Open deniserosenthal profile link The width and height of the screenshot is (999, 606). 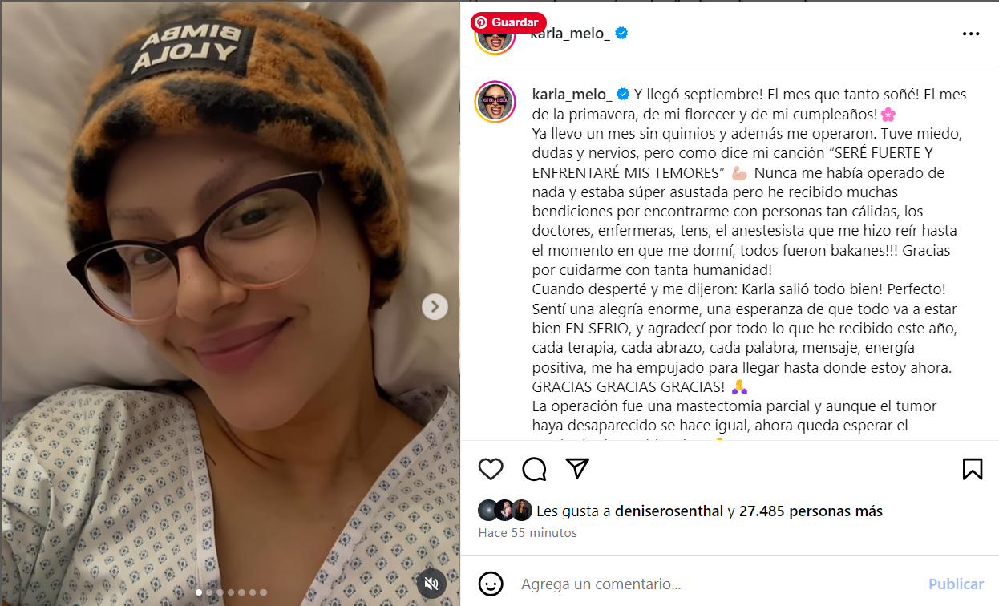[x=669, y=511]
